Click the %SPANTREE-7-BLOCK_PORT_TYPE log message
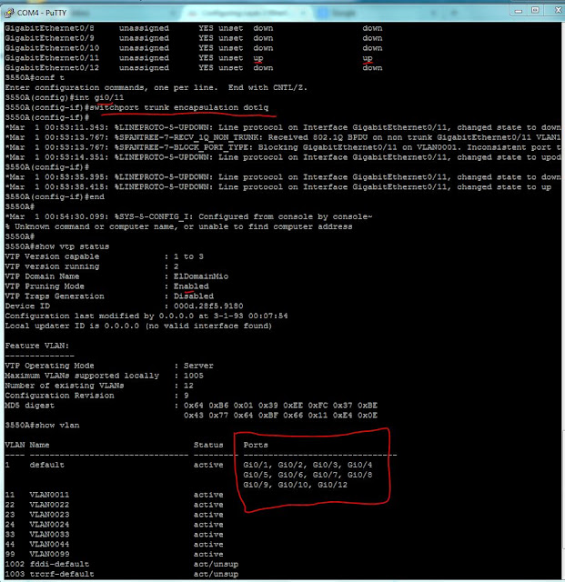The height and width of the screenshot is (582, 565). [x=282, y=147]
